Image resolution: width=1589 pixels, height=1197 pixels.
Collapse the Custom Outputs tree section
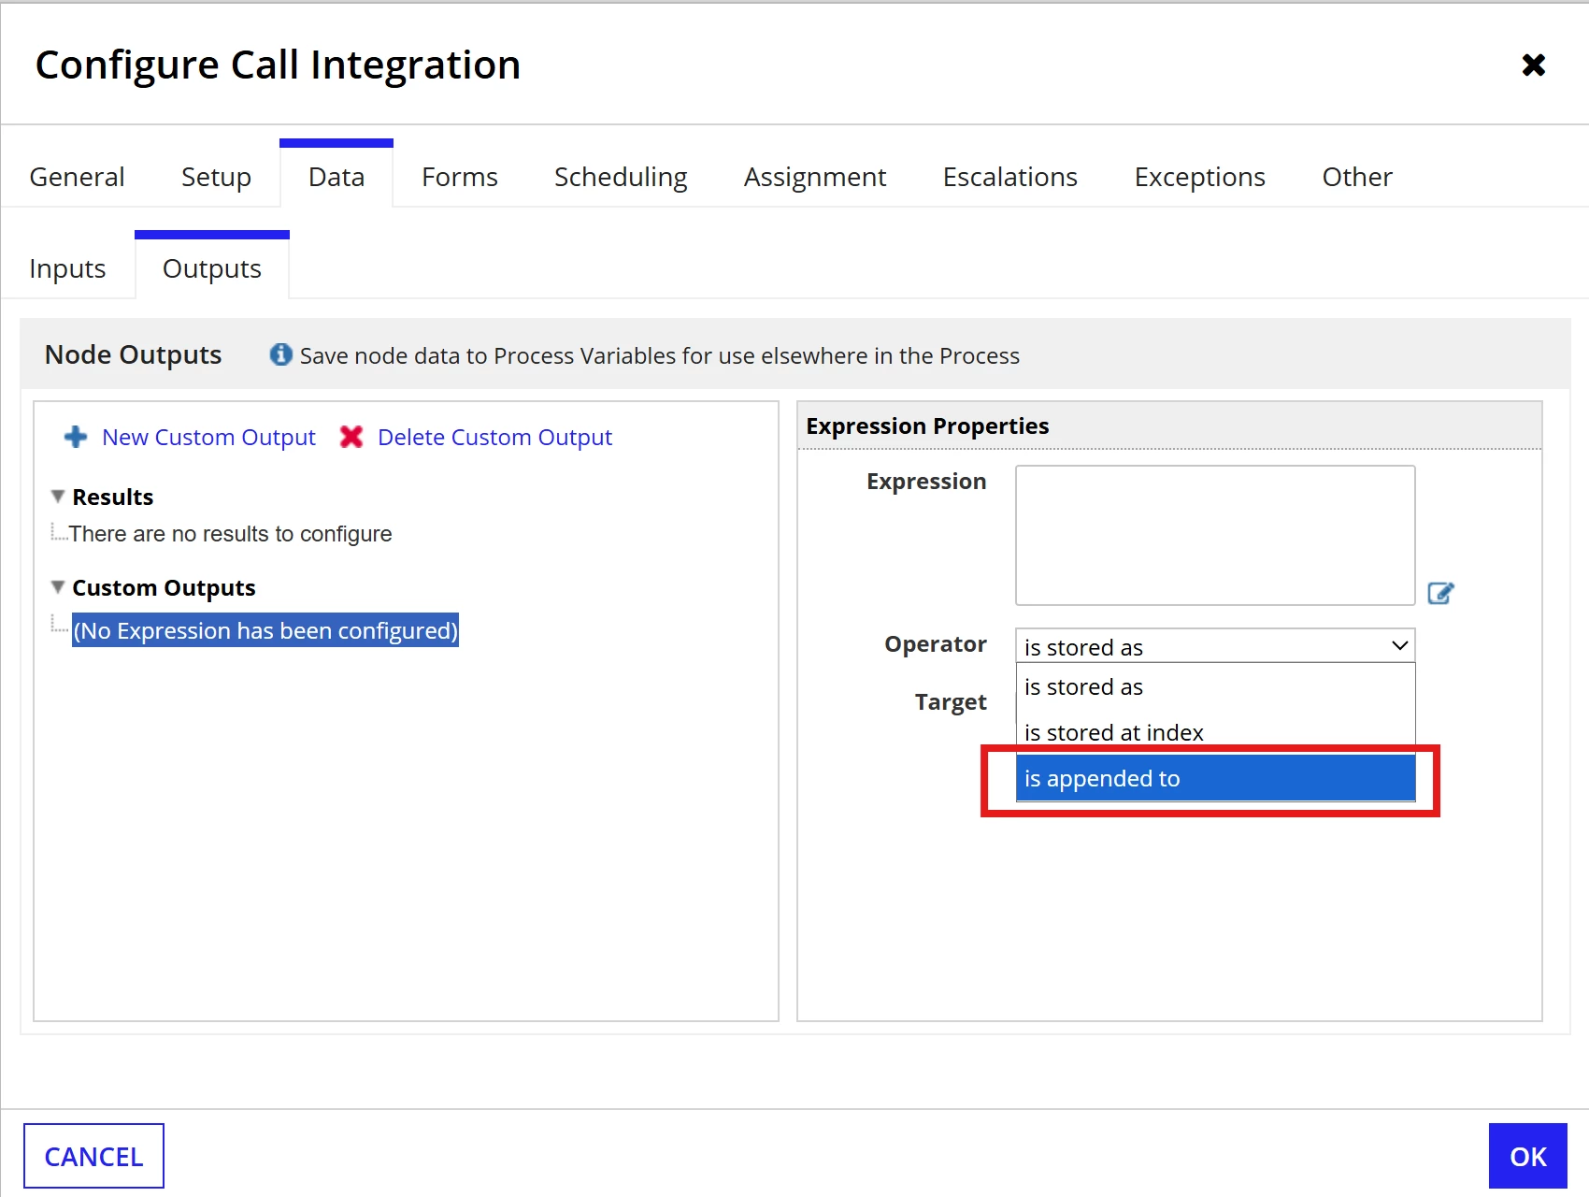click(58, 587)
